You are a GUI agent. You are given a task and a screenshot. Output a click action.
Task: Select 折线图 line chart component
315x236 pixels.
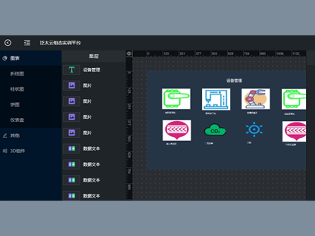pos(17,74)
